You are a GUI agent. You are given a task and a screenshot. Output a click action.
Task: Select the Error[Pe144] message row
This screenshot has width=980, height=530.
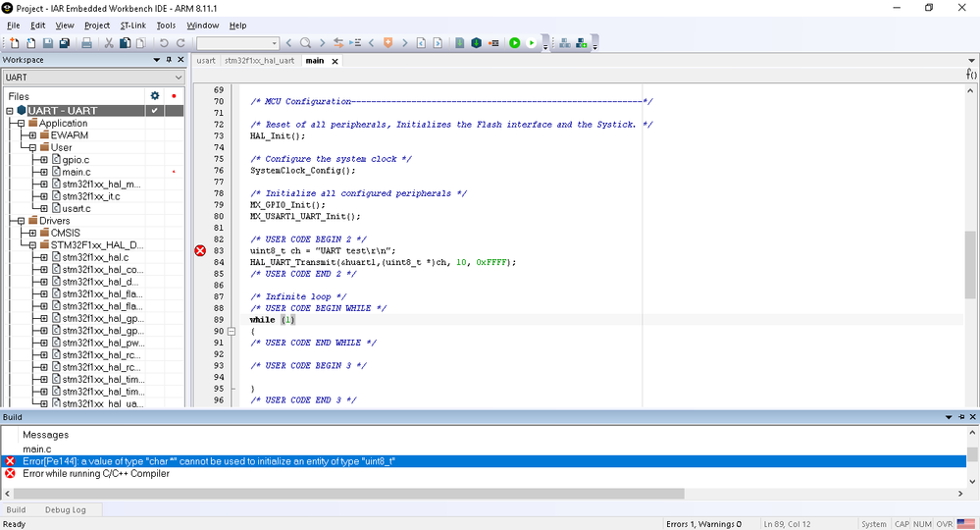pyautogui.click(x=484, y=461)
